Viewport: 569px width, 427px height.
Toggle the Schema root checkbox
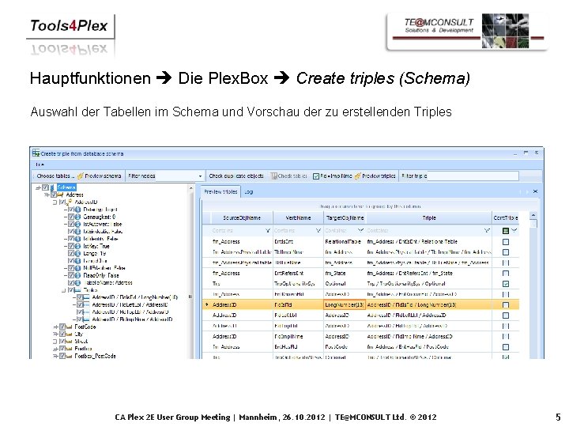point(45,187)
